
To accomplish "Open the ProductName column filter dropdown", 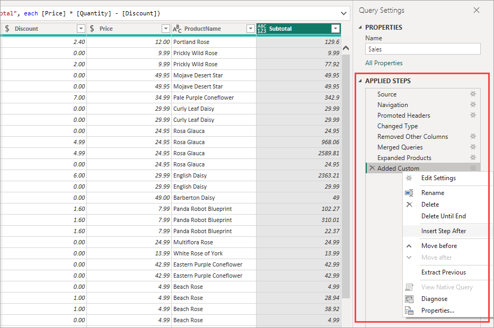I will coord(251,29).
